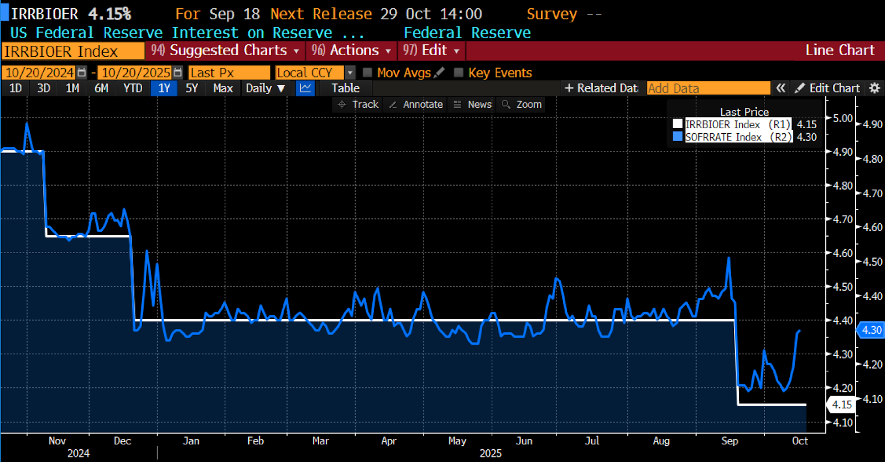Click the start date calendar icon
The width and height of the screenshot is (885, 462).
[82, 72]
